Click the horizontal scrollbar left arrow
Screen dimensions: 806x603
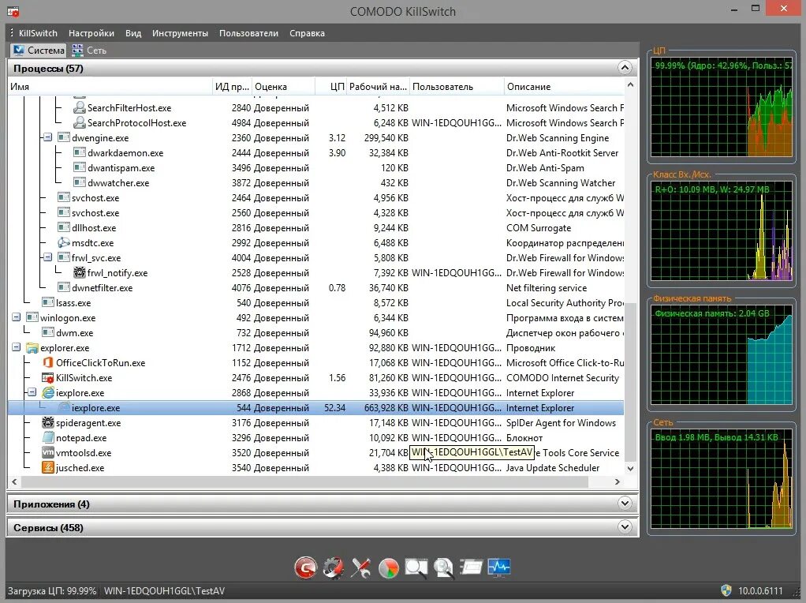coord(14,481)
